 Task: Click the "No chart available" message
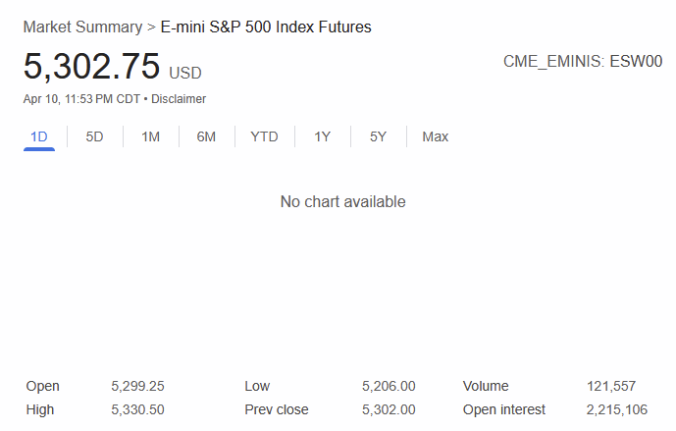tap(342, 202)
